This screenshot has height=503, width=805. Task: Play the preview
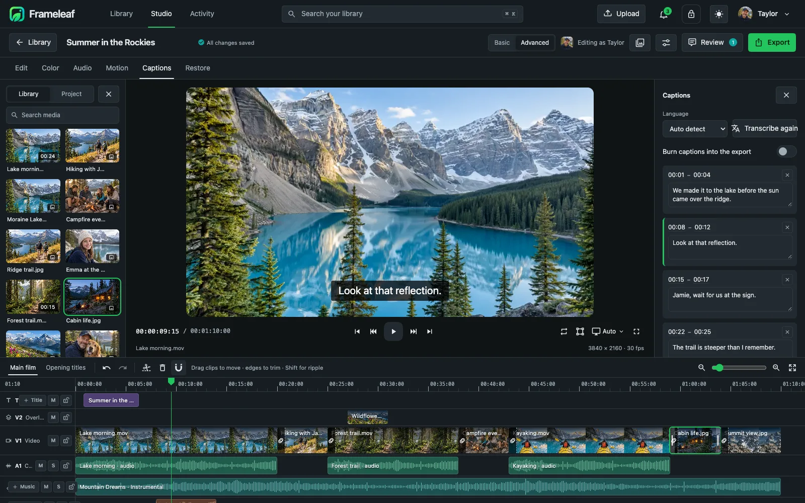(393, 331)
